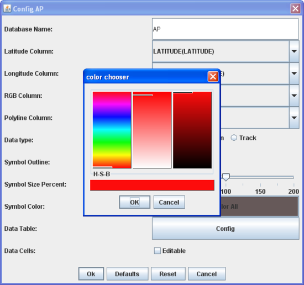Cancel the color chooser dialog
The height and width of the screenshot is (285, 304).
[x=169, y=202]
